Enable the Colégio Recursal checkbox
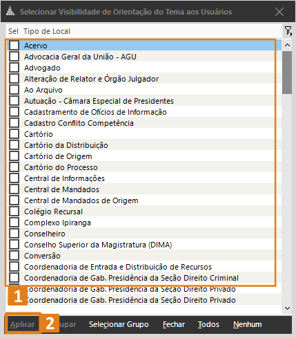 [x=14, y=212]
